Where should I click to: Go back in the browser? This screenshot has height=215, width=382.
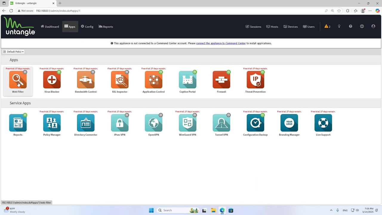pos(4,11)
